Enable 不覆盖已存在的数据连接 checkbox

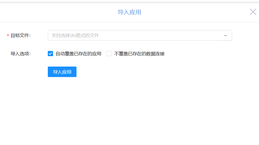pos(109,54)
